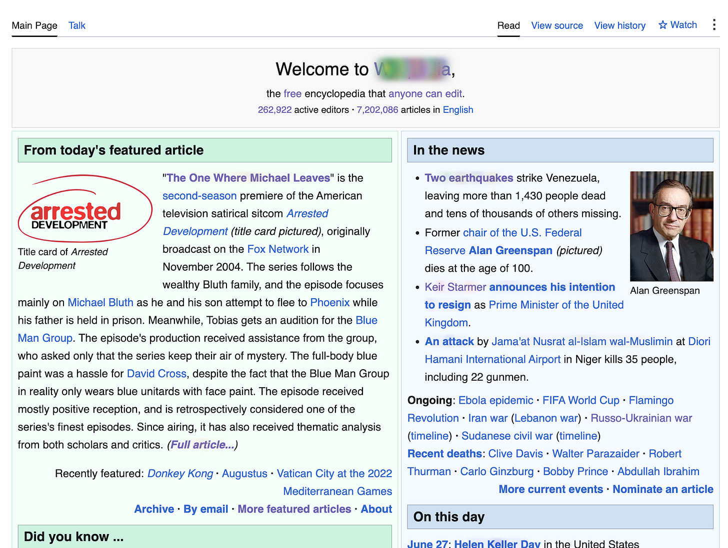Open the bold Alan Greenspan link
This screenshot has width=728, height=548.
(x=510, y=251)
